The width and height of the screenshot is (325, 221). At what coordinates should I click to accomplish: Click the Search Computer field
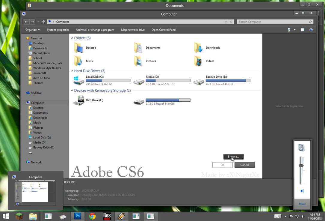275,22
